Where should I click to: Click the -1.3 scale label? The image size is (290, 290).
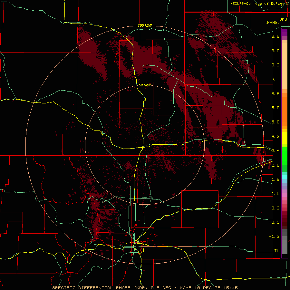[274, 237]
